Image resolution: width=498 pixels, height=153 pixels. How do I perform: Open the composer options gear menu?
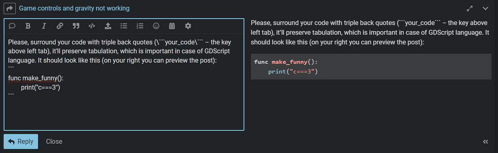(188, 26)
